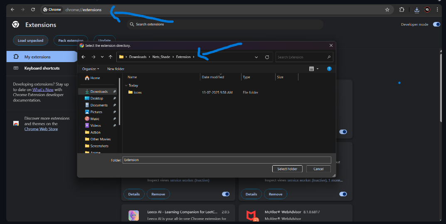Click Remove button above the McAfee card
This screenshot has height=224, width=446.
click(275, 194)
